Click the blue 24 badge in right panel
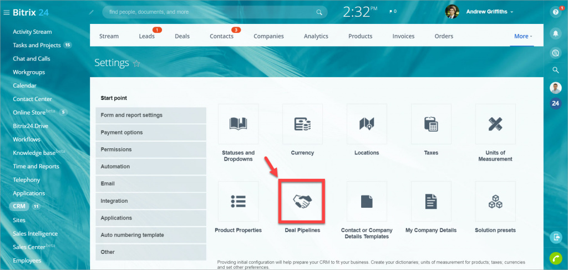Screen dimensions: 568x270 (555, 103)
